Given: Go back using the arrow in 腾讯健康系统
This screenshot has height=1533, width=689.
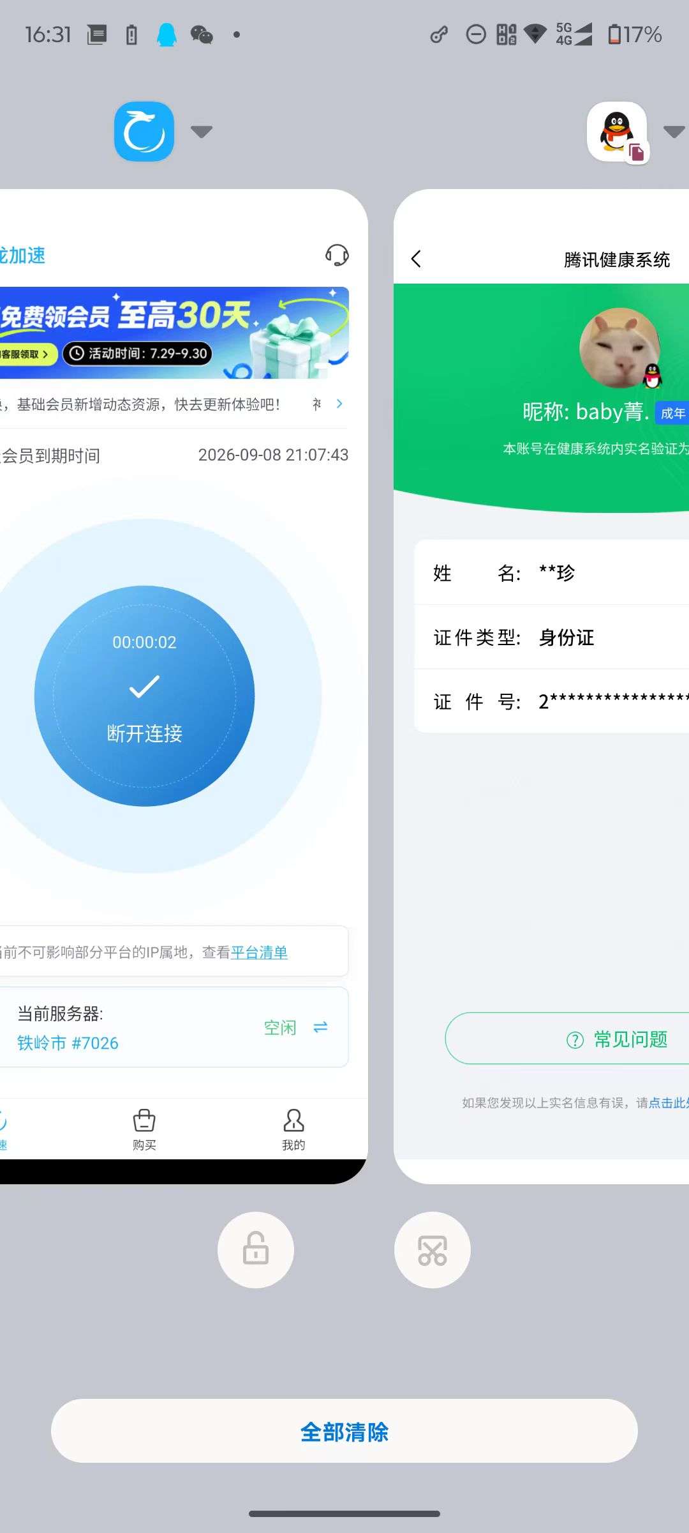Looking at the screenshot, I should tap(417, 259).
